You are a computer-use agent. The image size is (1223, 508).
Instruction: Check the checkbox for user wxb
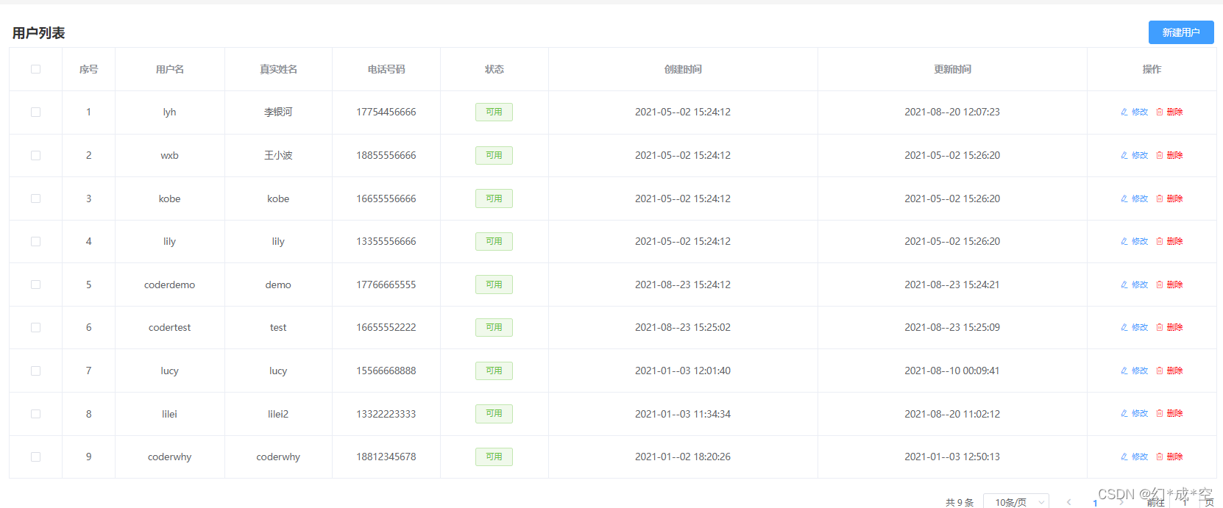[35, 155]
